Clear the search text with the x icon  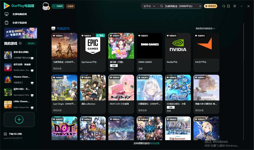click(200, 6)
